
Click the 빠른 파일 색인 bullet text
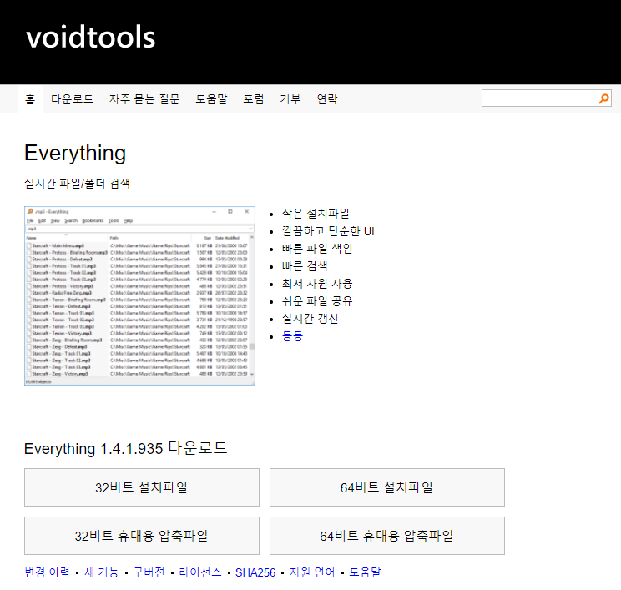point(317,249)
